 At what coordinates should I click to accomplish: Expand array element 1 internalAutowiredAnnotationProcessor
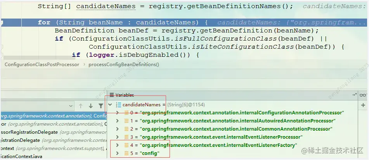click(118, 121)
